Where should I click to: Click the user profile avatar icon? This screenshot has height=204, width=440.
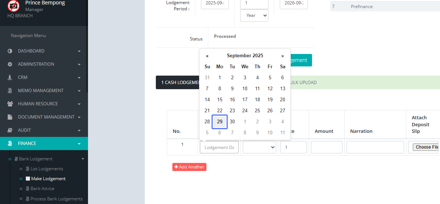click(14, 6)
